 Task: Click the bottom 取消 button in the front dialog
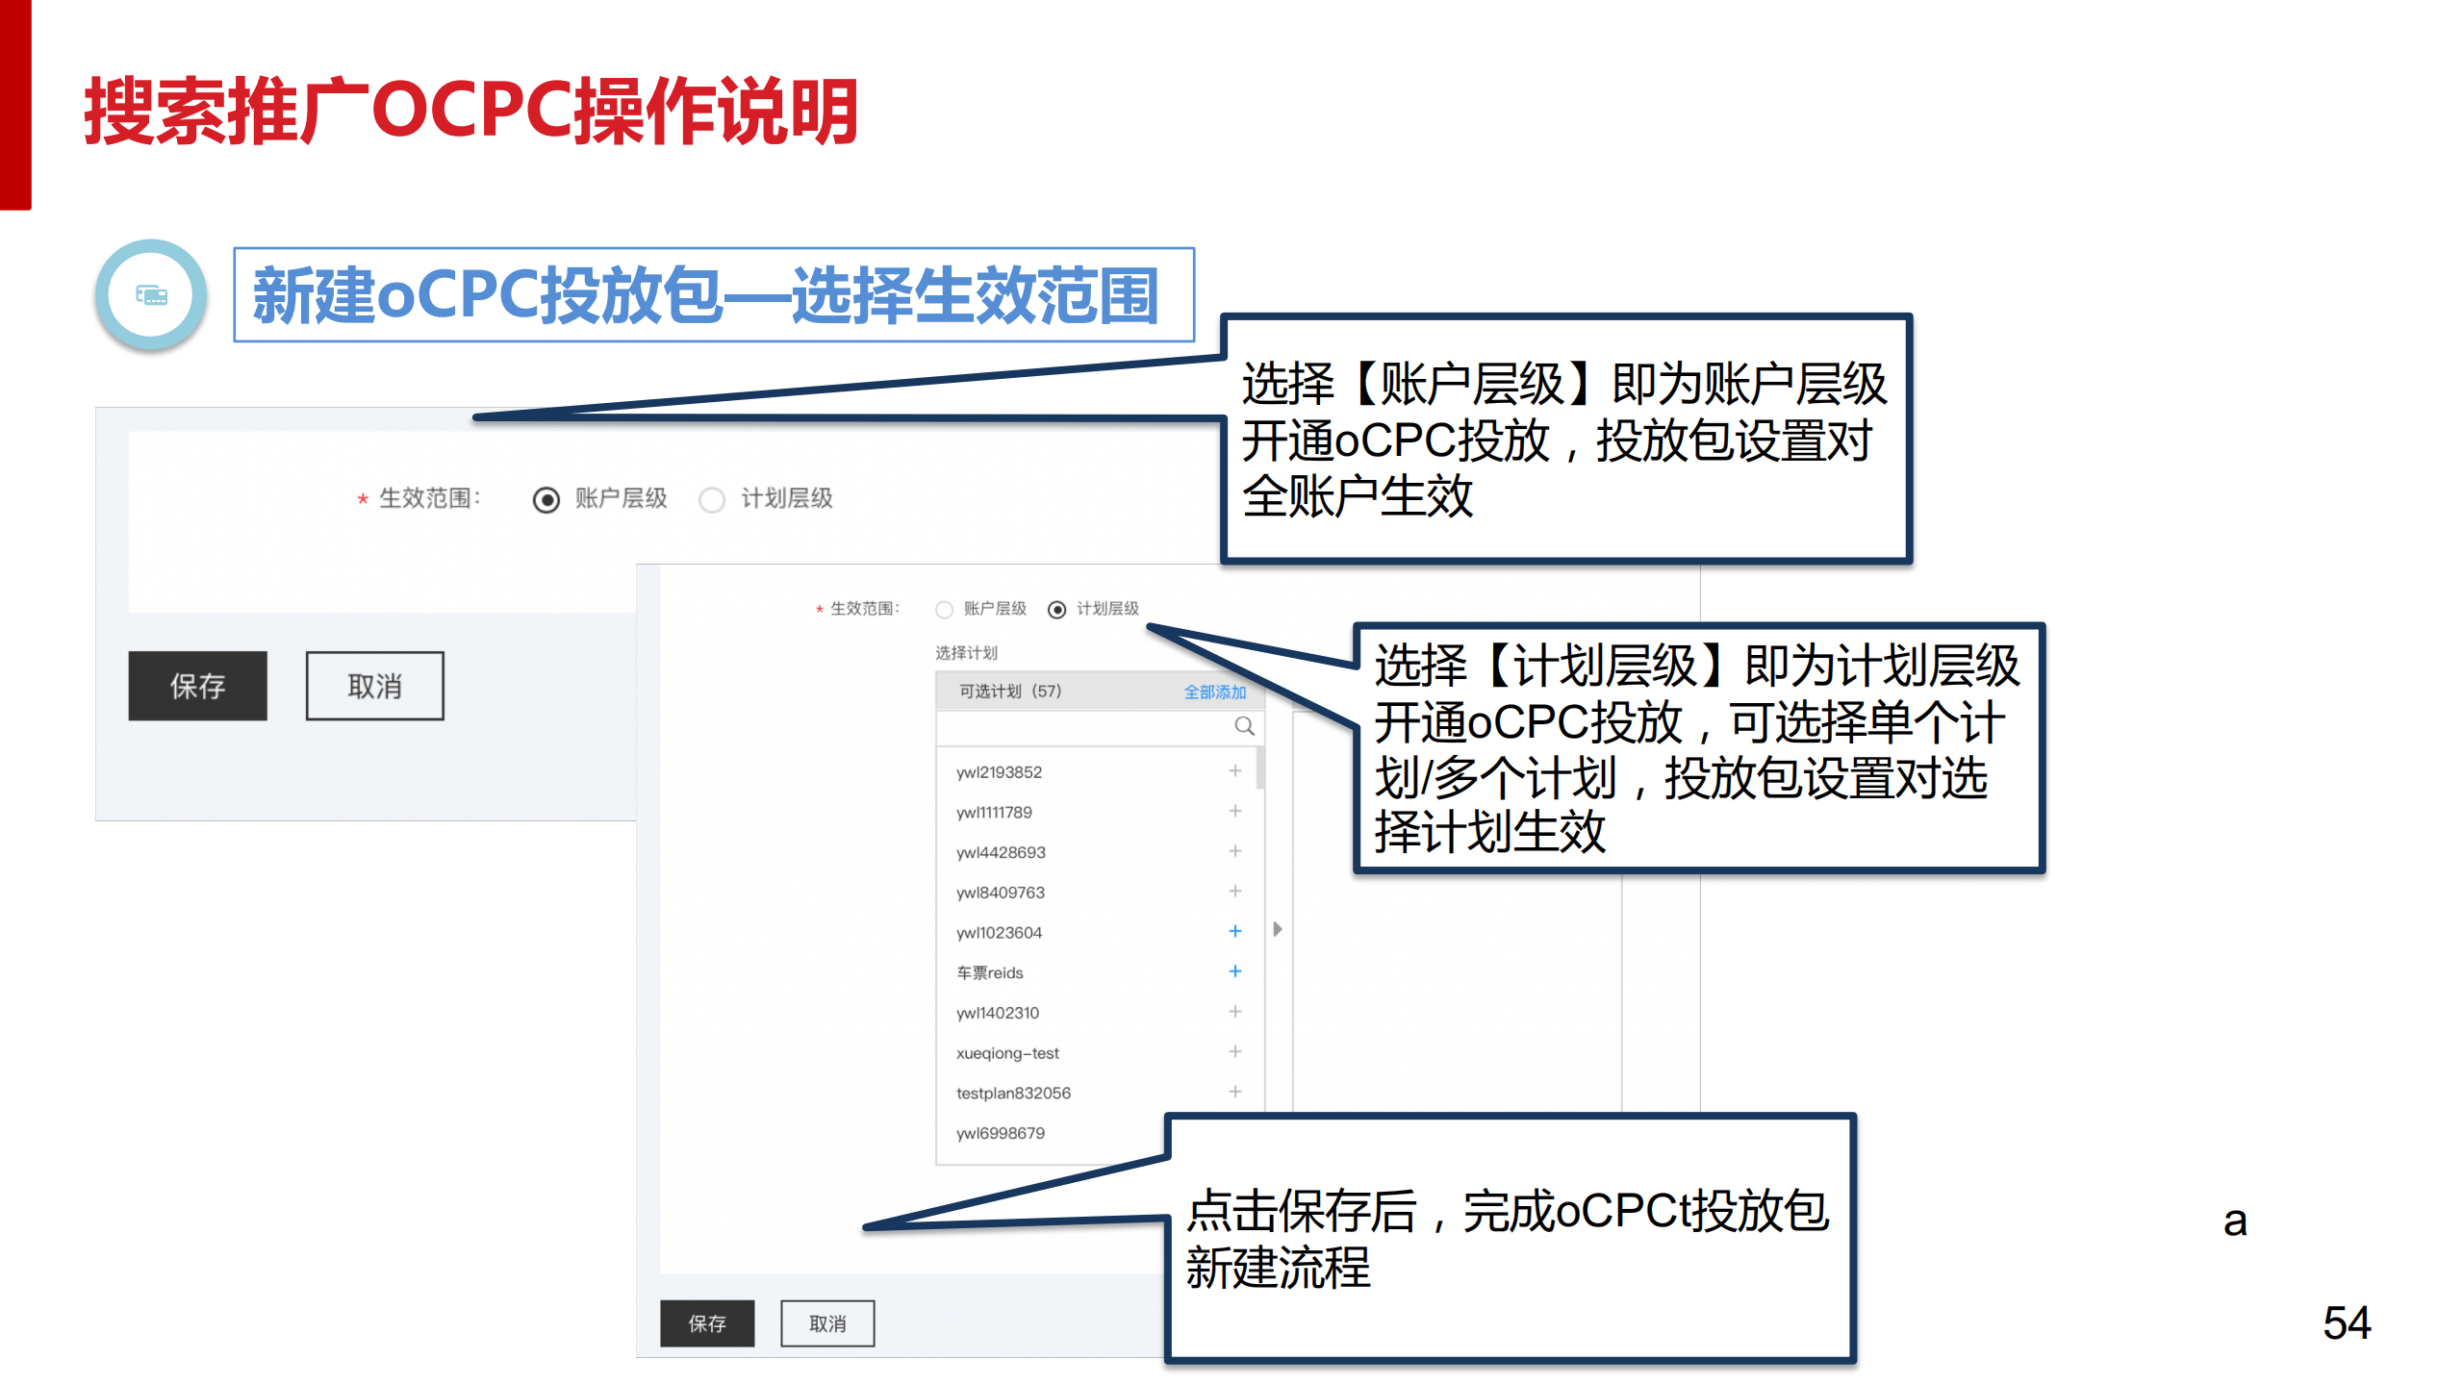827,1323
